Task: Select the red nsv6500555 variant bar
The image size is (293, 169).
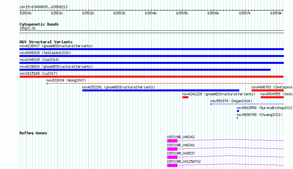Action: pos(272,97)
